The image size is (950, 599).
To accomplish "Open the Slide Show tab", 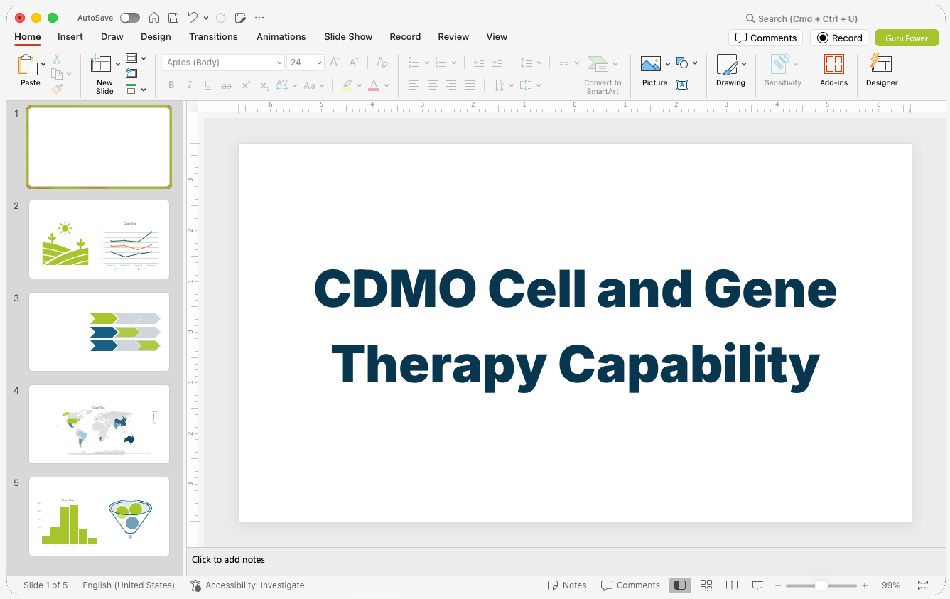I will (x=348, y=36).
